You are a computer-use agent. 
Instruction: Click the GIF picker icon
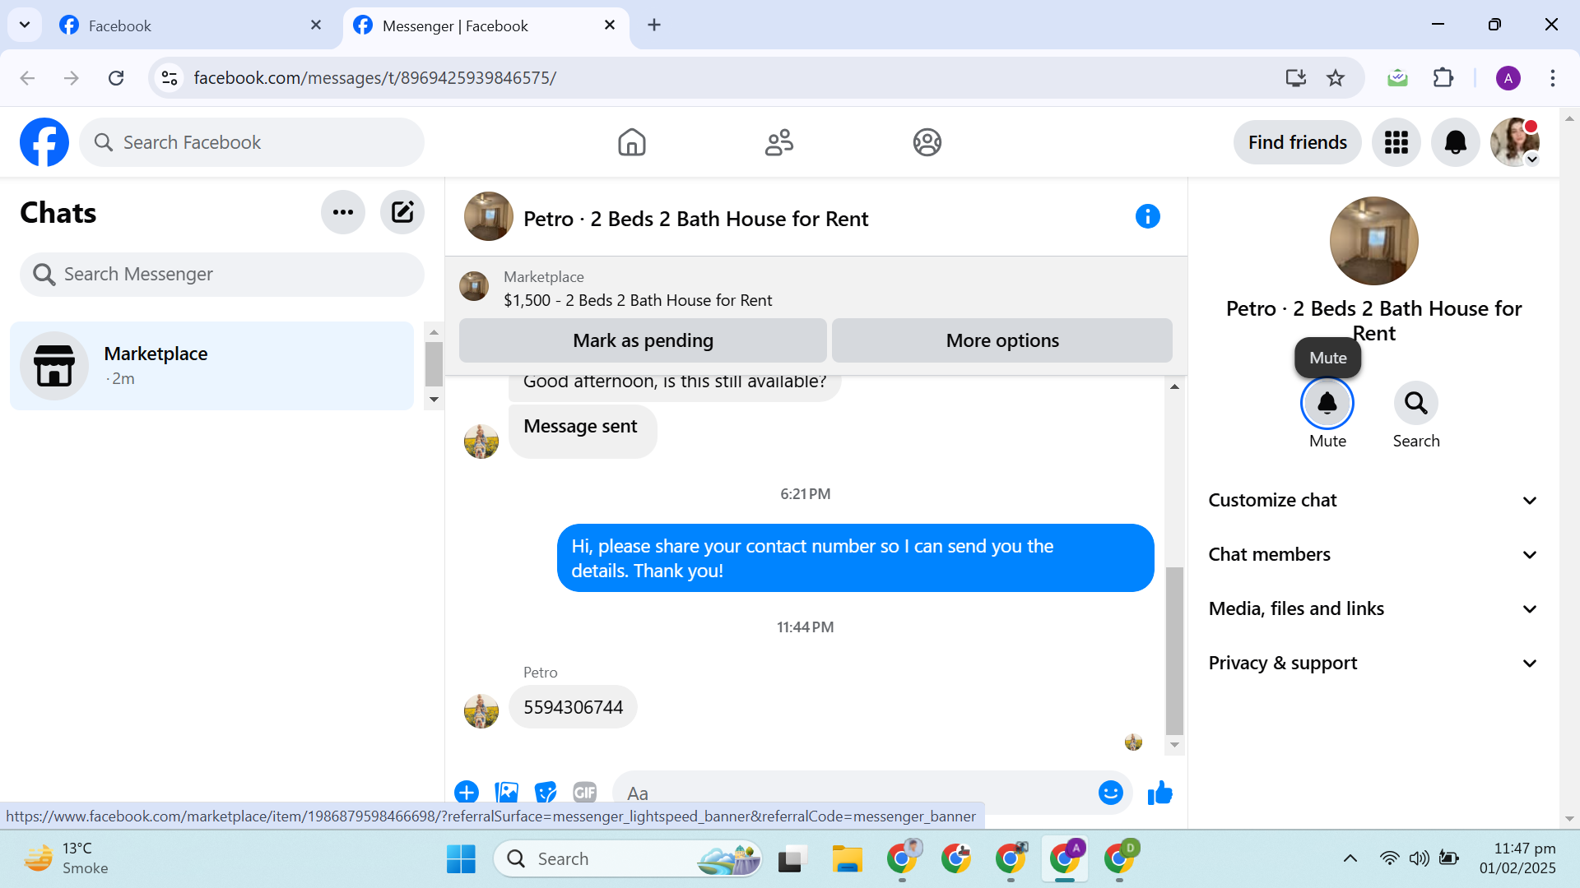coord(584,793)
